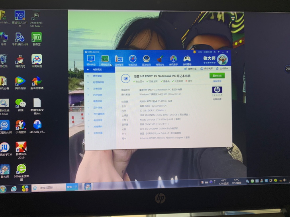Click 论坛 forum link in title bar

tap(200, 52)
